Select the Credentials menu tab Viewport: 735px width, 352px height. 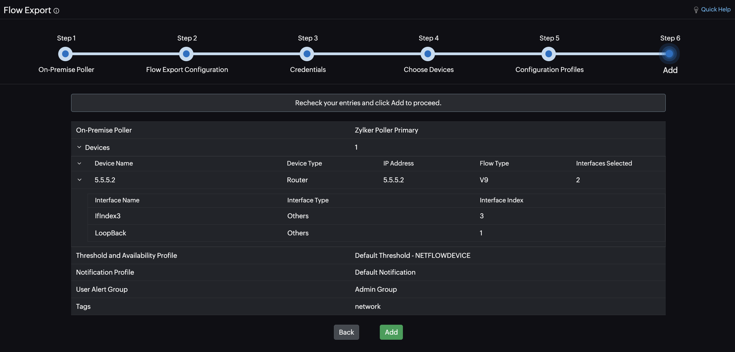pos(307,53)
